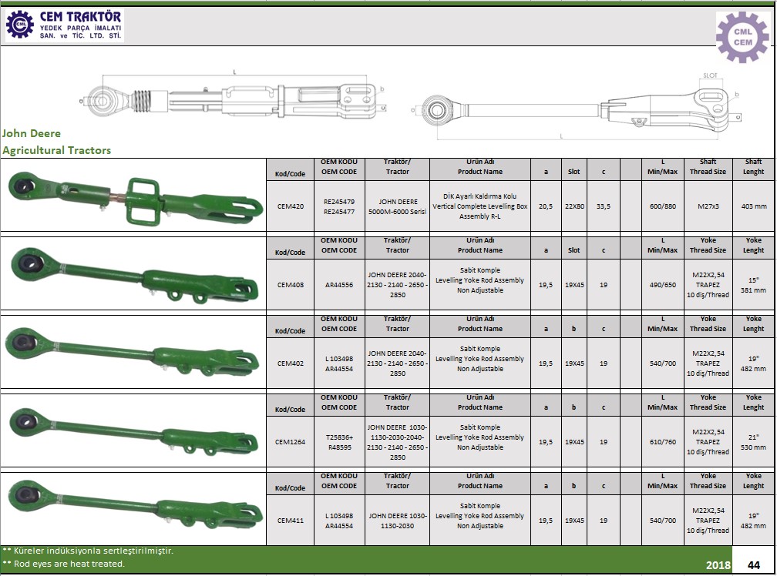Click the '33,5' c-dimension value
The width and height of the screenshot is (777, 576).
(604, 206)
